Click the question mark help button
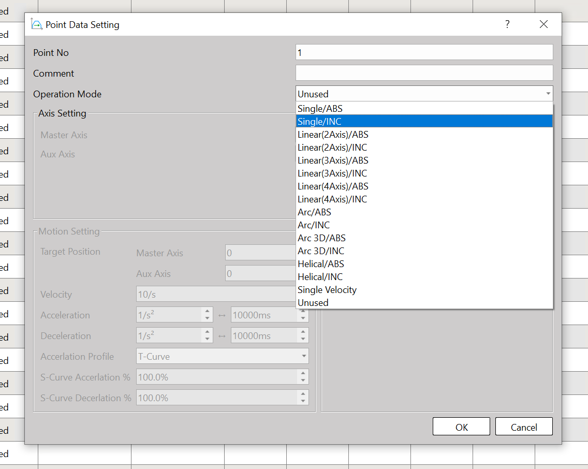The height and width of the screenshot is (469, 588). pos(507,24)
